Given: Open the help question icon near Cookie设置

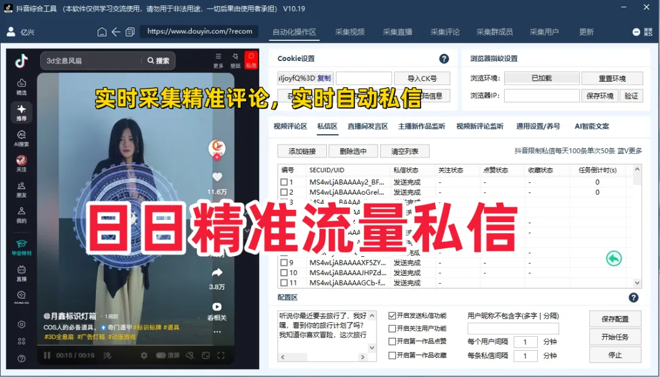Looking at the screenshot, I should click(444, 59).
